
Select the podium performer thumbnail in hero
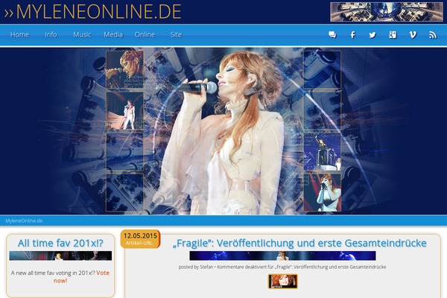tap(322, 152)
